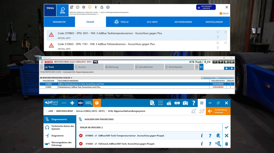The image size is (274, 153).
Task: Select Diagnosemenü in Jaltest sidebar
Action: (x=59, y=119)
